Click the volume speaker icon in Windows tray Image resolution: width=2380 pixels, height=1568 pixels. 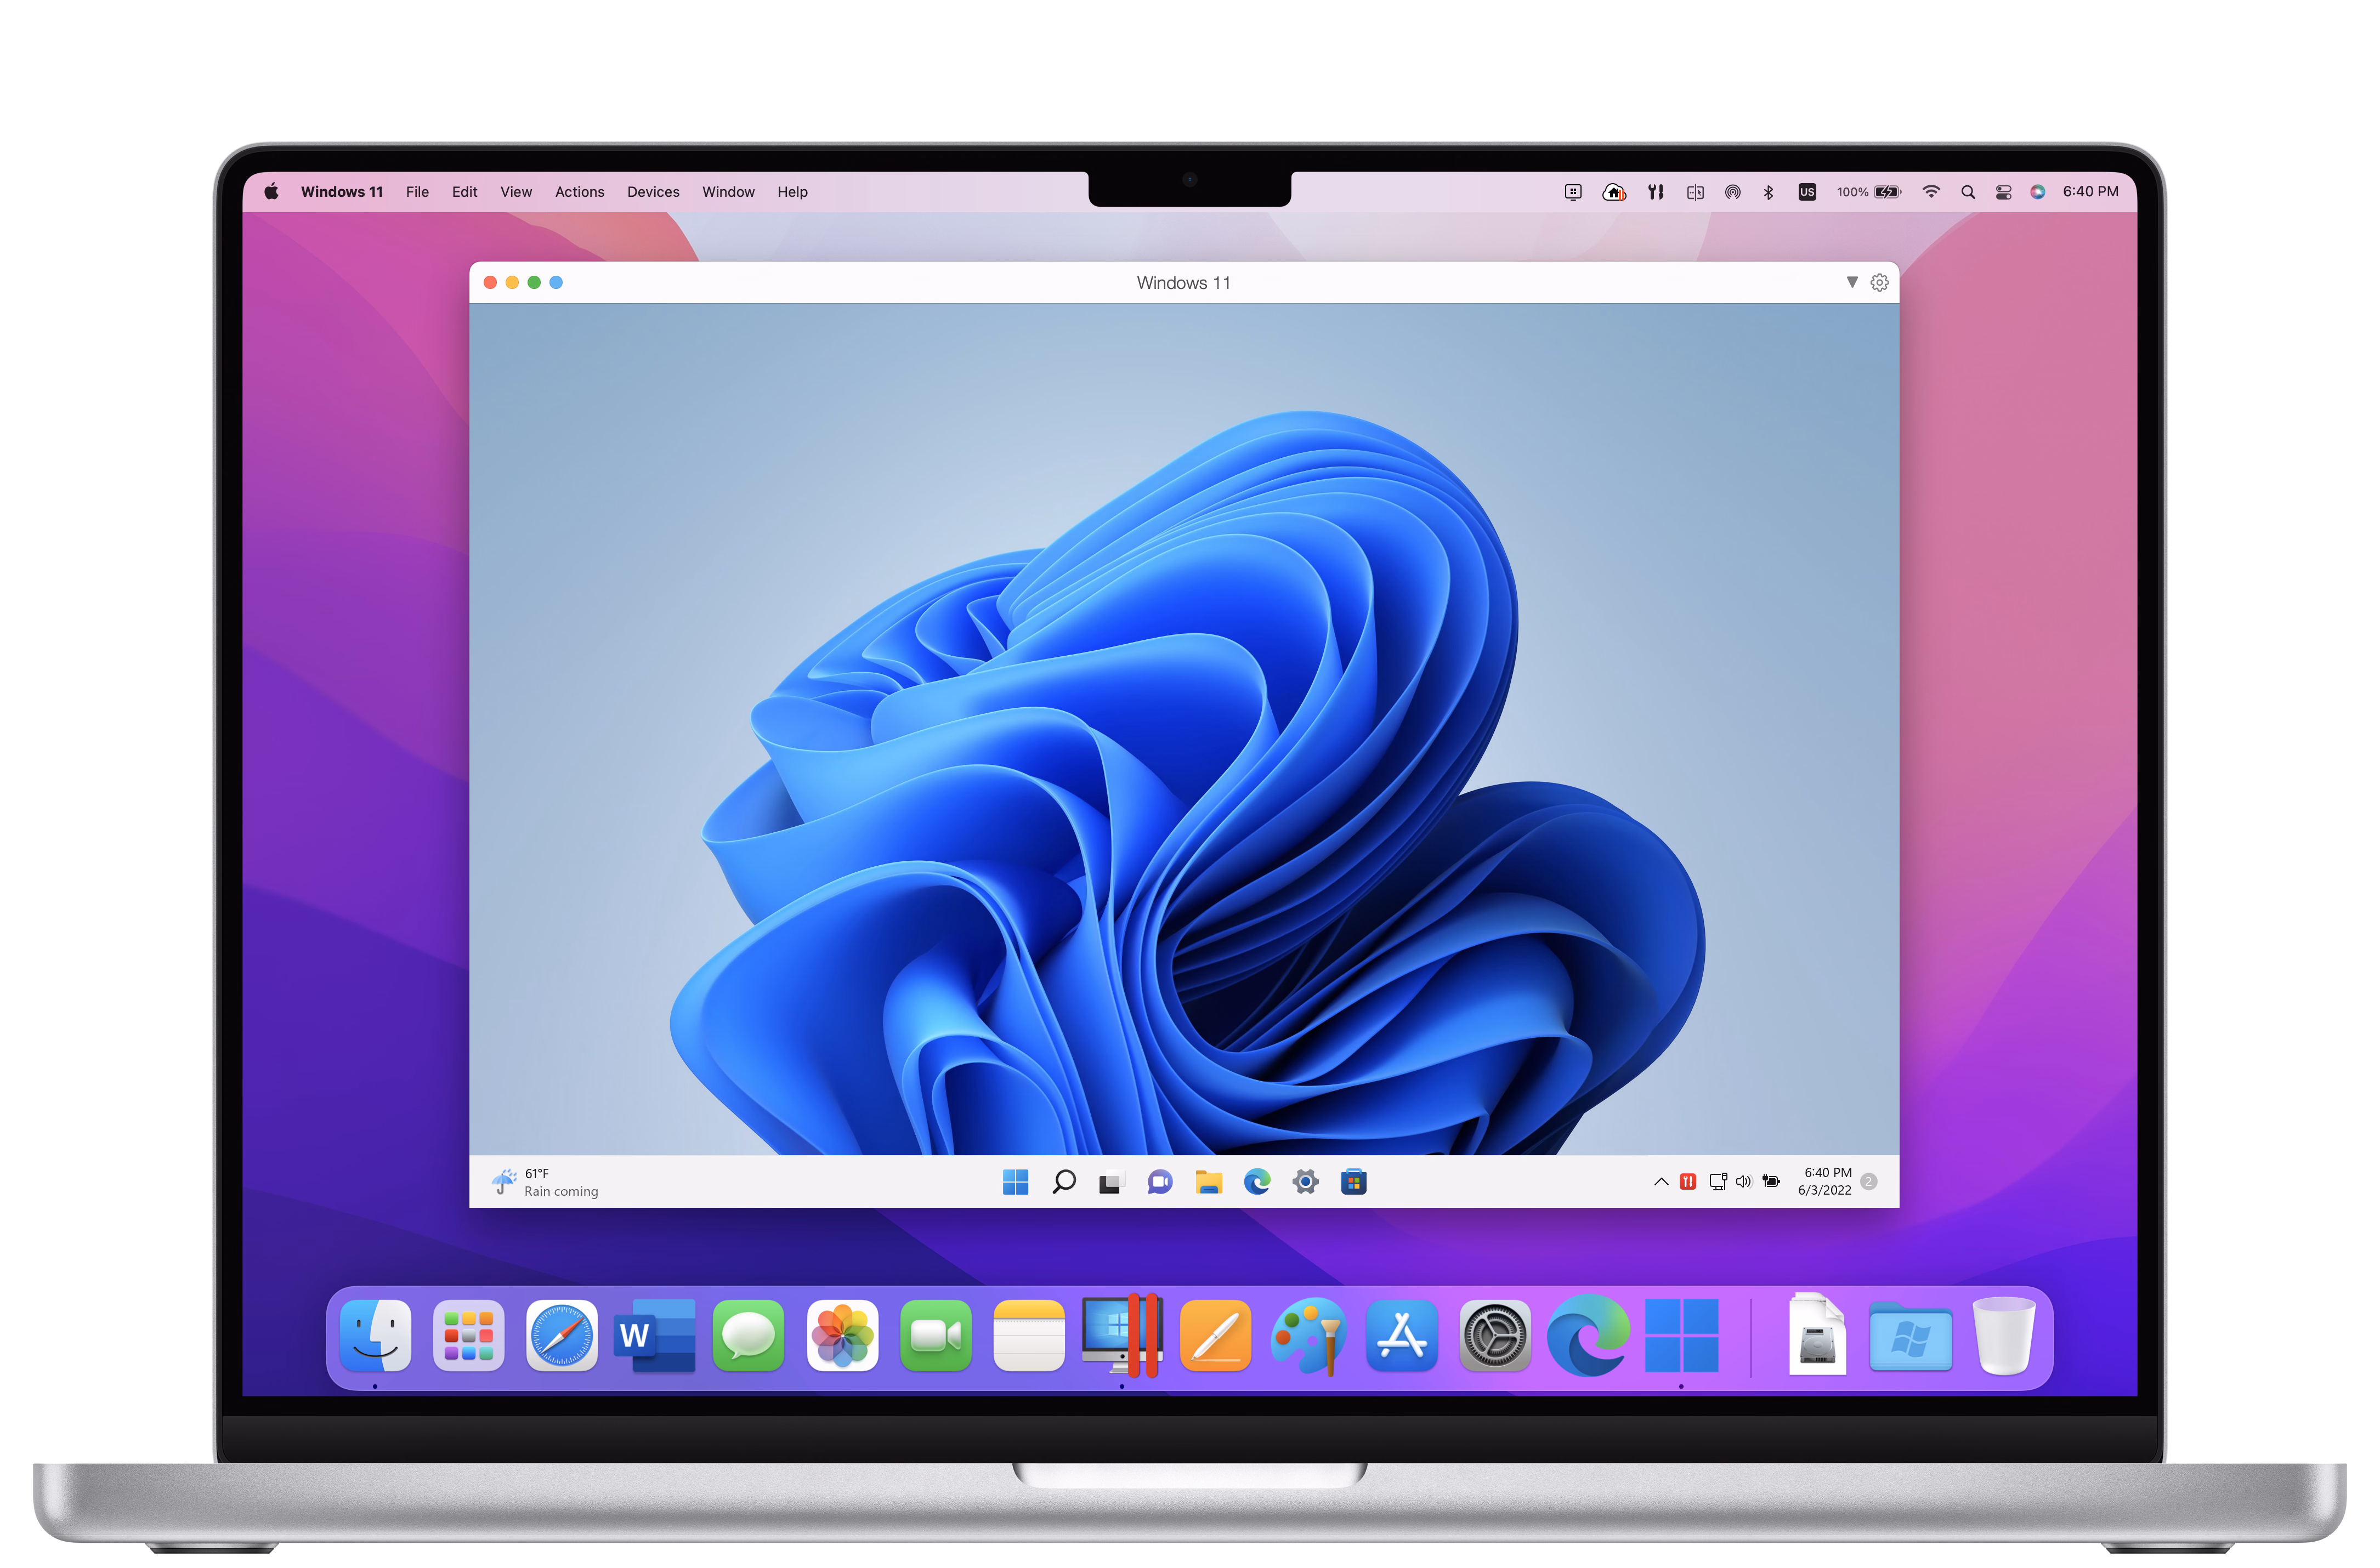pyautogui.click(x=1744, y=1182)
